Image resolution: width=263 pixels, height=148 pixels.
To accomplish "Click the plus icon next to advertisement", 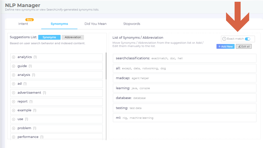I will (14, 93).
